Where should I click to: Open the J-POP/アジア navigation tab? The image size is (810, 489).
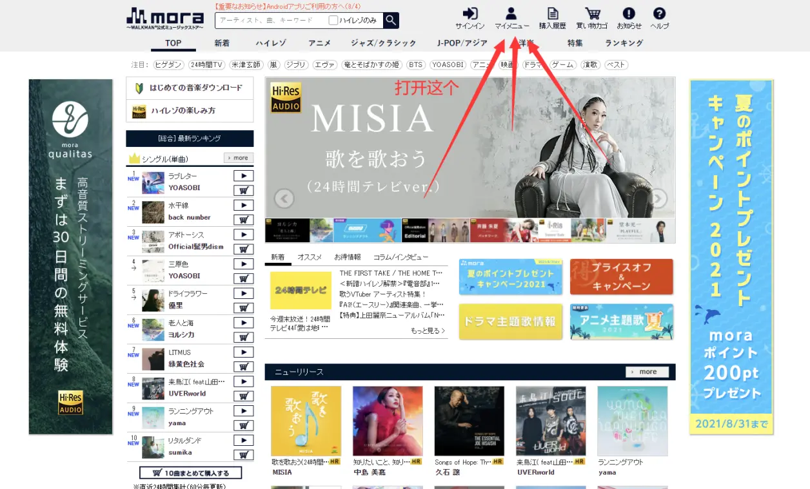pyautogui.click(x=462, y=43)
